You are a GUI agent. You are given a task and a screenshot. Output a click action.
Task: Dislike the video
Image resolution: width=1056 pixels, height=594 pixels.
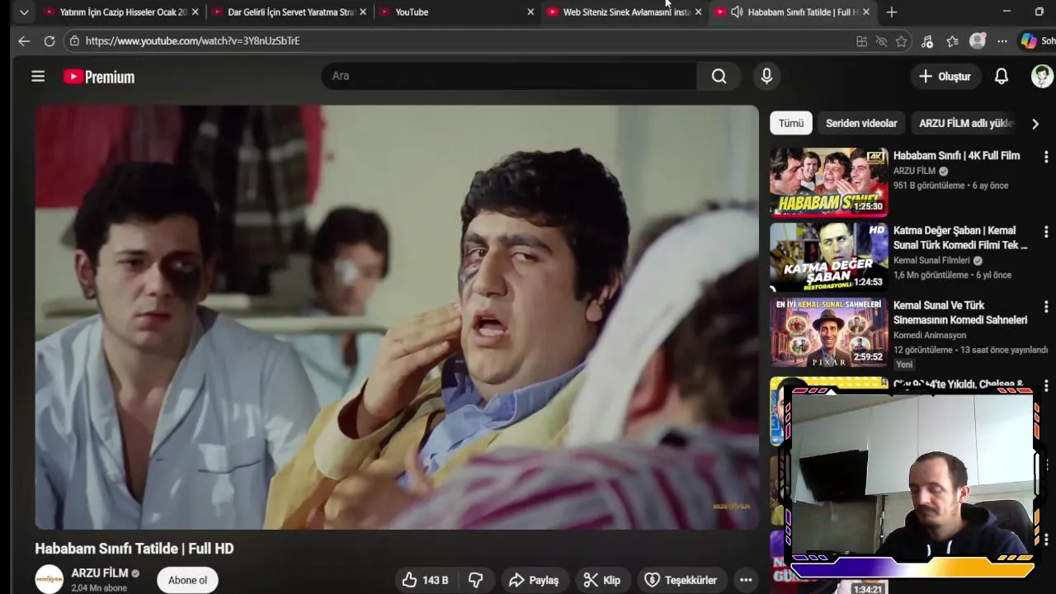(476, 580)
